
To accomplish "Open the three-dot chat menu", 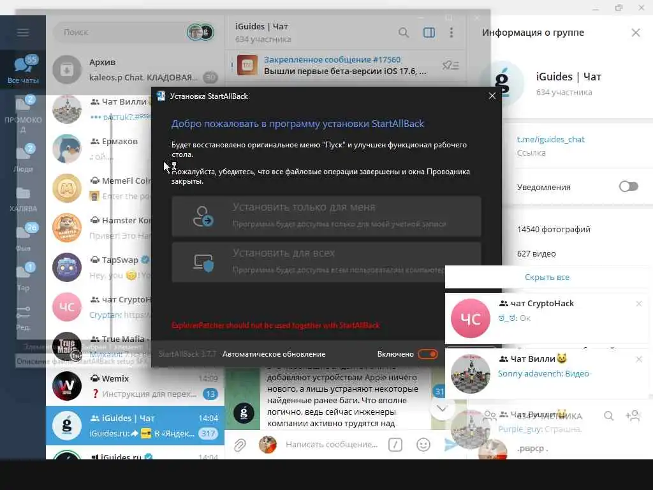I will pos(451,33).
